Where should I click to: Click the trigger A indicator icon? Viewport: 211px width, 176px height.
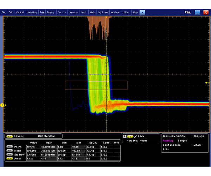tap(125, 137)
